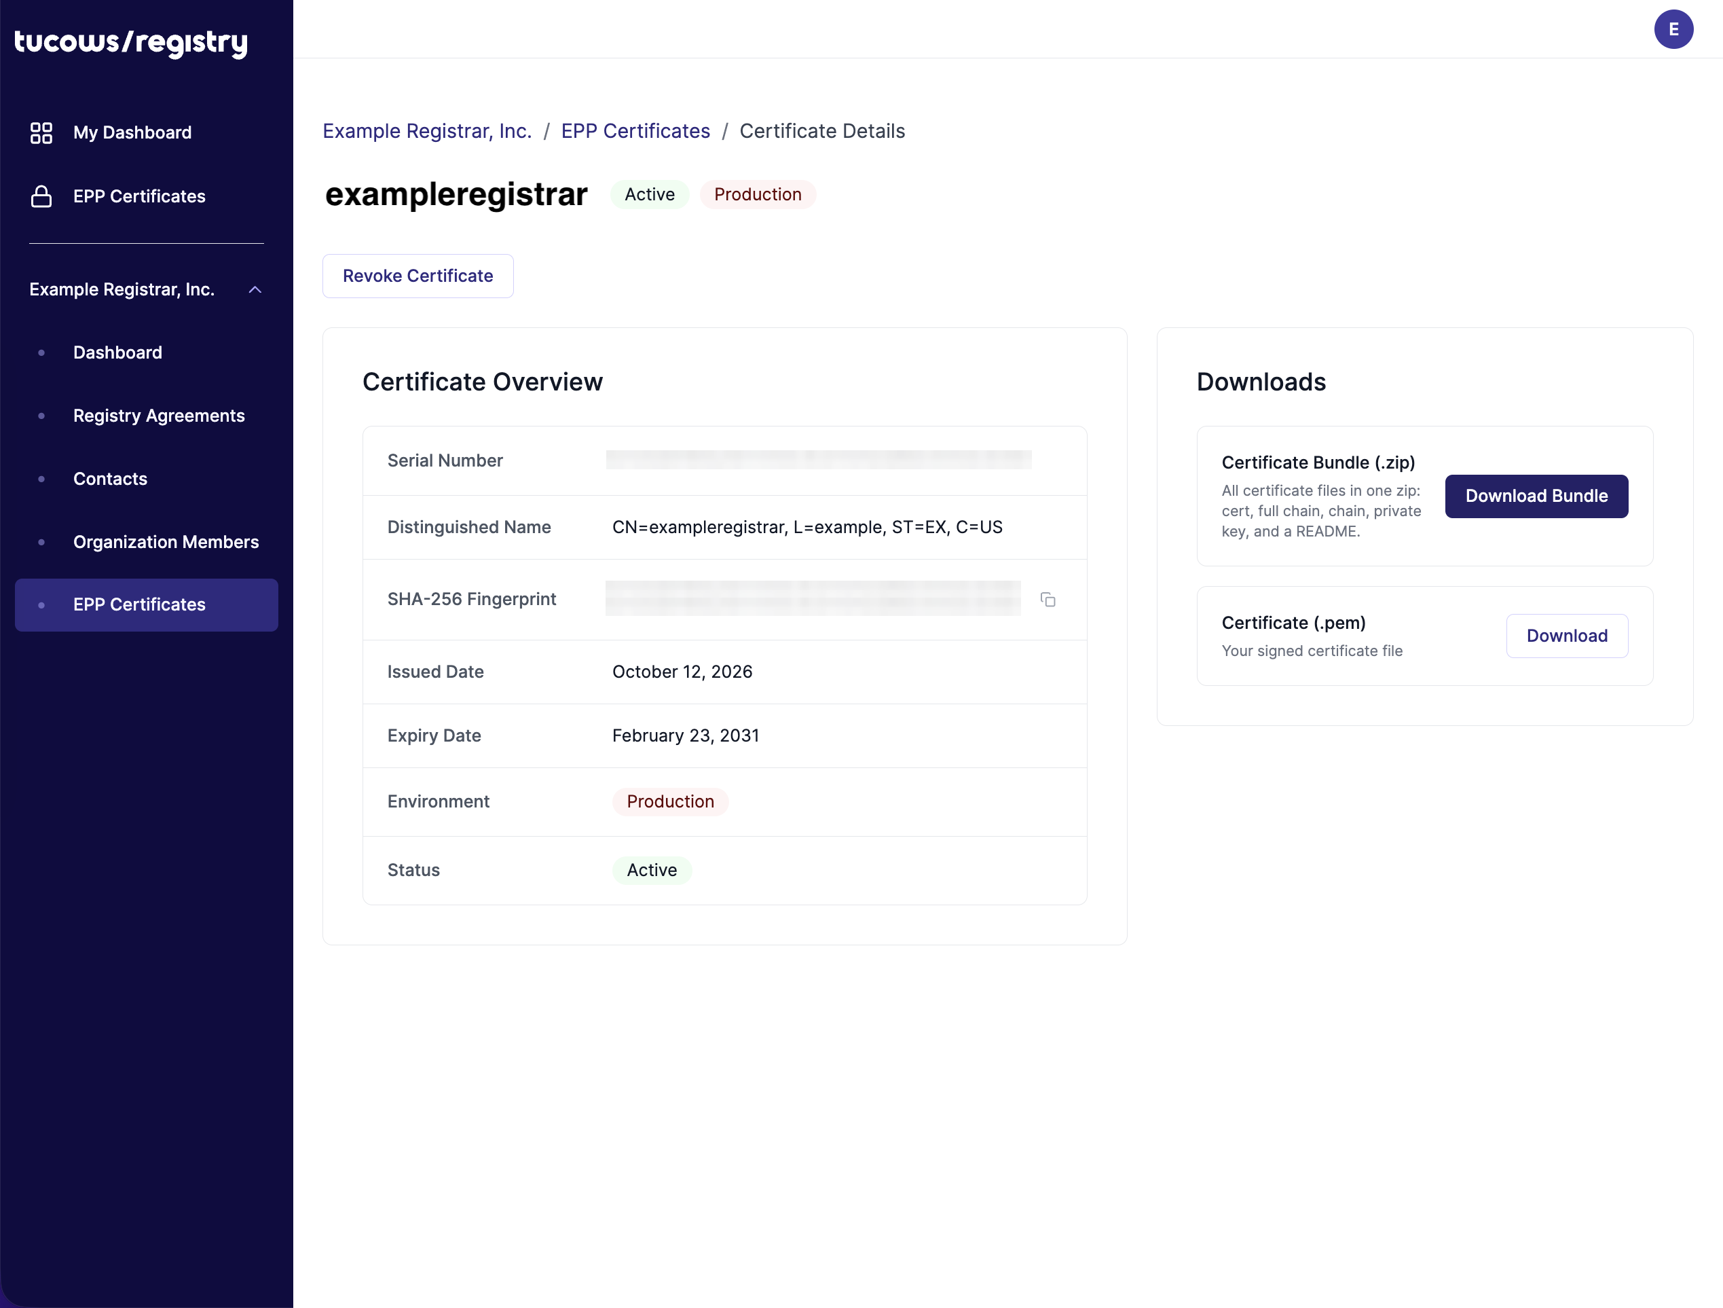Click the Issued Date October 12, 2026
This screenshot has width=1723, height=1308.
pos(682,672)
